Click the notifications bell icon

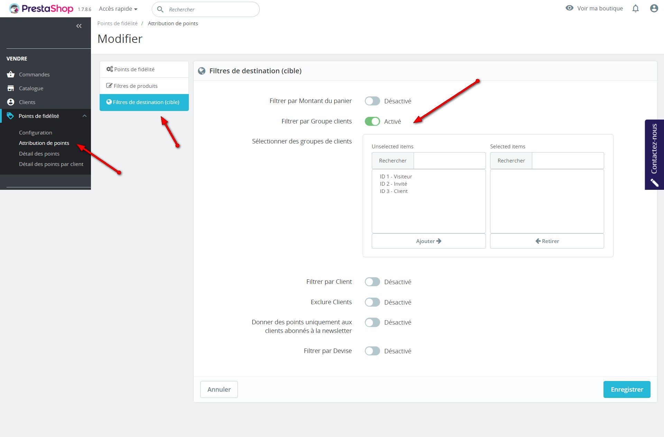pyautogui.click(x=635, y=9)
